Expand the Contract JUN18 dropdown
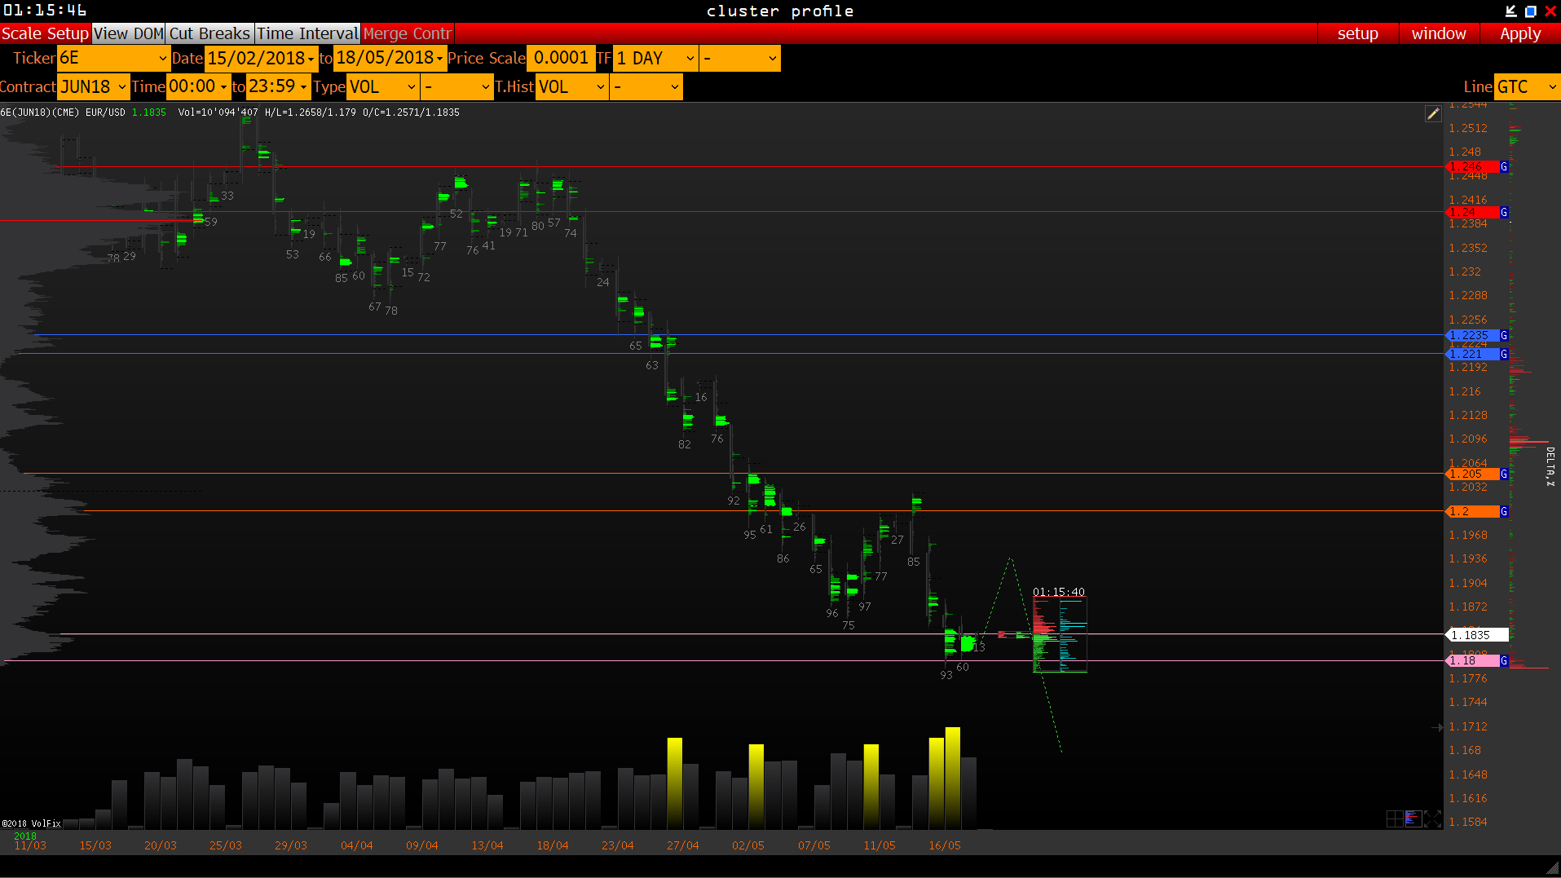Image resolution: width=1561 pixels, height=878 pixels. click(94, 86)
